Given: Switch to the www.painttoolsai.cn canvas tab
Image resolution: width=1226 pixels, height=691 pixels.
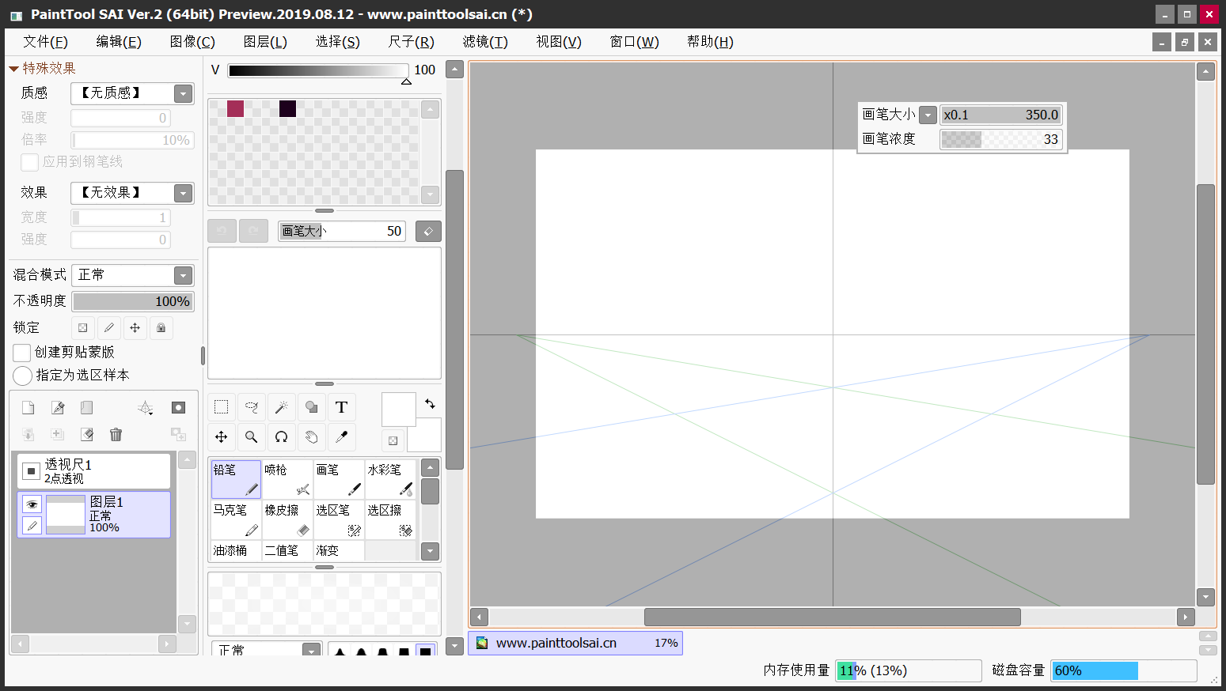Looking at the screenshot, I should pos(575,643).
